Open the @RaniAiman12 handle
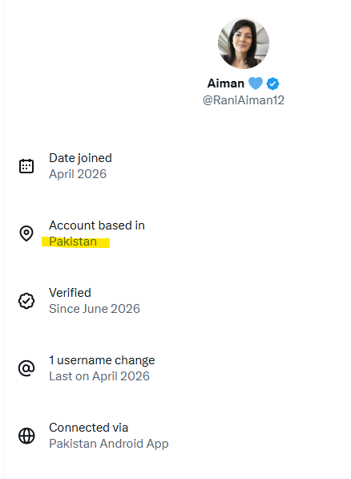 tap(244, 100)
